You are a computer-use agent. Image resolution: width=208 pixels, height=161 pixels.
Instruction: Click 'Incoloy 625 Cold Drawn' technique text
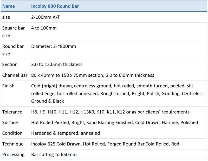pyautogui.click(x=56, y=144)
